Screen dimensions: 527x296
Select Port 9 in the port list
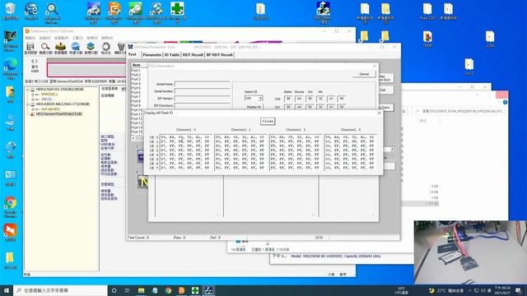click(x=136, y=105)
